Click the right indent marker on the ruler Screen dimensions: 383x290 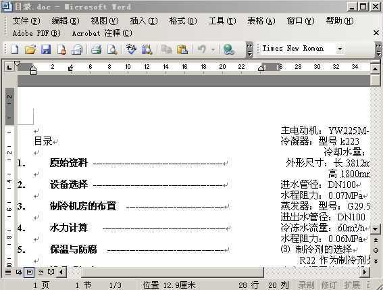click(x=261, y=68)
